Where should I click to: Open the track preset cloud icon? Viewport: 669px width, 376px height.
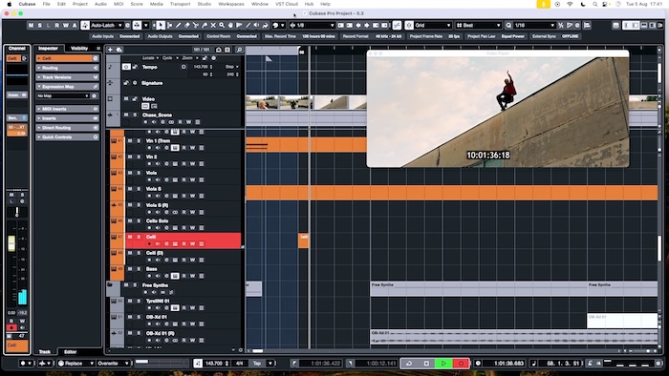pos(119,50)
